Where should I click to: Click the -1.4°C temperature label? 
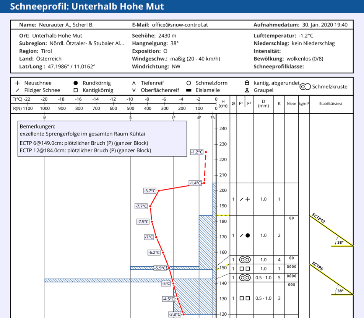[x=195, y=183]
